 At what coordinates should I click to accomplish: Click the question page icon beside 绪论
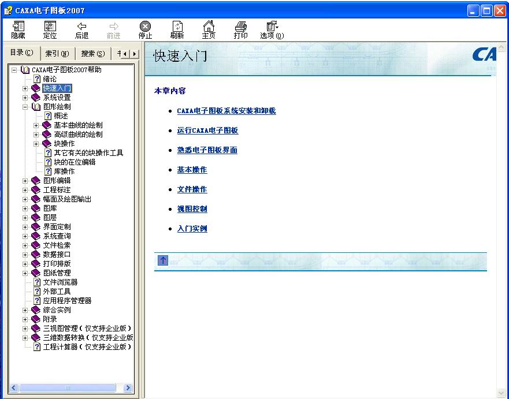tap(37, 79)
